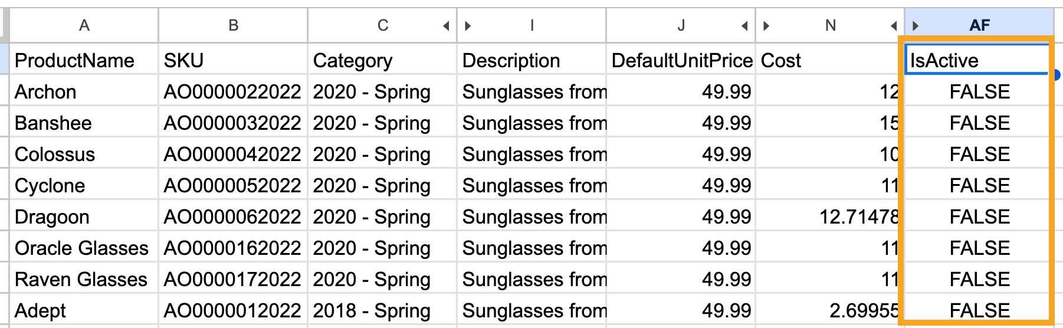Click the right arrow left of N
This screenshot has width=1063, height=328.
point(766,26)
